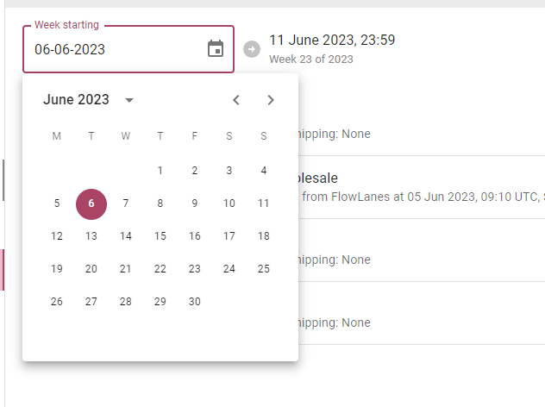Pick June 19 in calendar

pyautogui.click(x=57, y=269)
